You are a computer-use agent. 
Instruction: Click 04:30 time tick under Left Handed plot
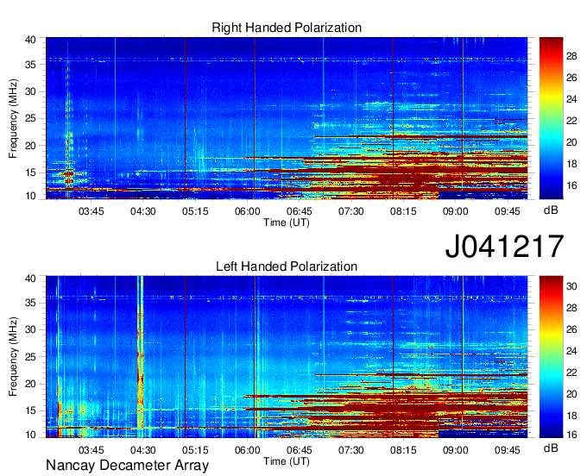coord(143,450)
